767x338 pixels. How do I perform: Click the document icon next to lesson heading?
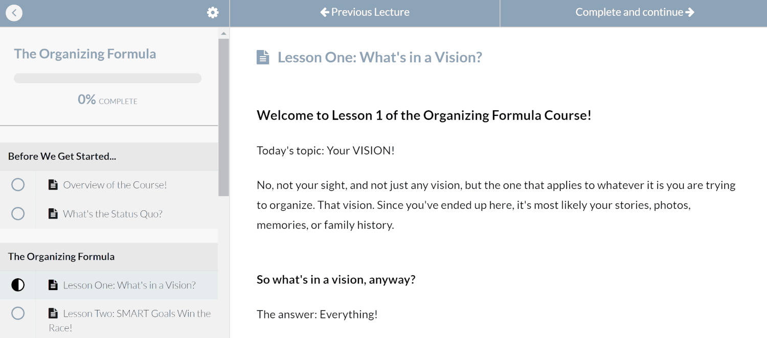pos(263,57)
